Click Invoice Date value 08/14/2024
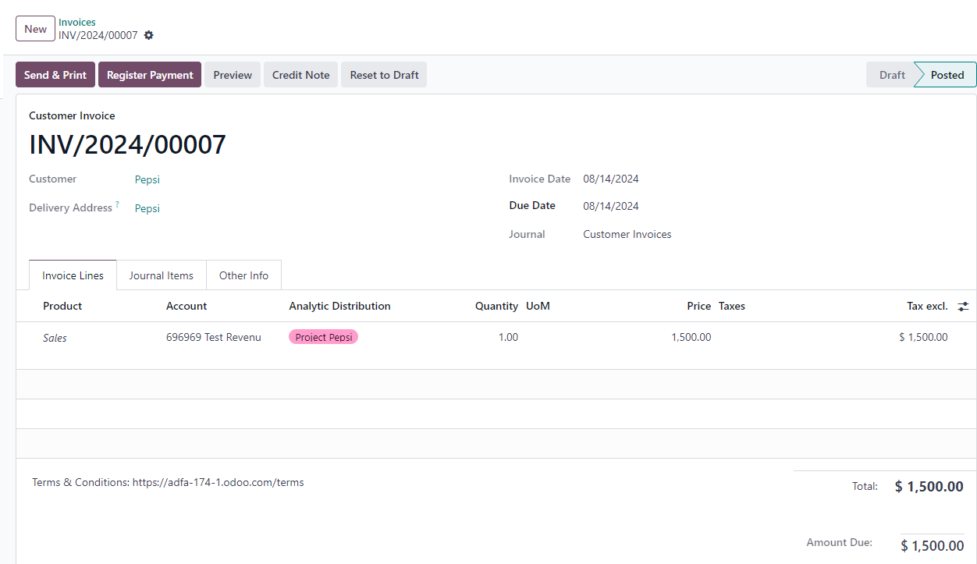Screen dimensions: 977x564 [x=611, y=179]
